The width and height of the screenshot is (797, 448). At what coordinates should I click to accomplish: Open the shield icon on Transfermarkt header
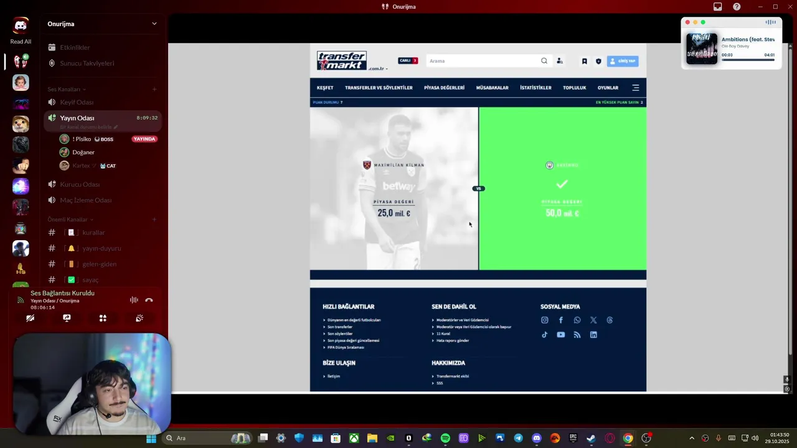click(x=598, y=61)
